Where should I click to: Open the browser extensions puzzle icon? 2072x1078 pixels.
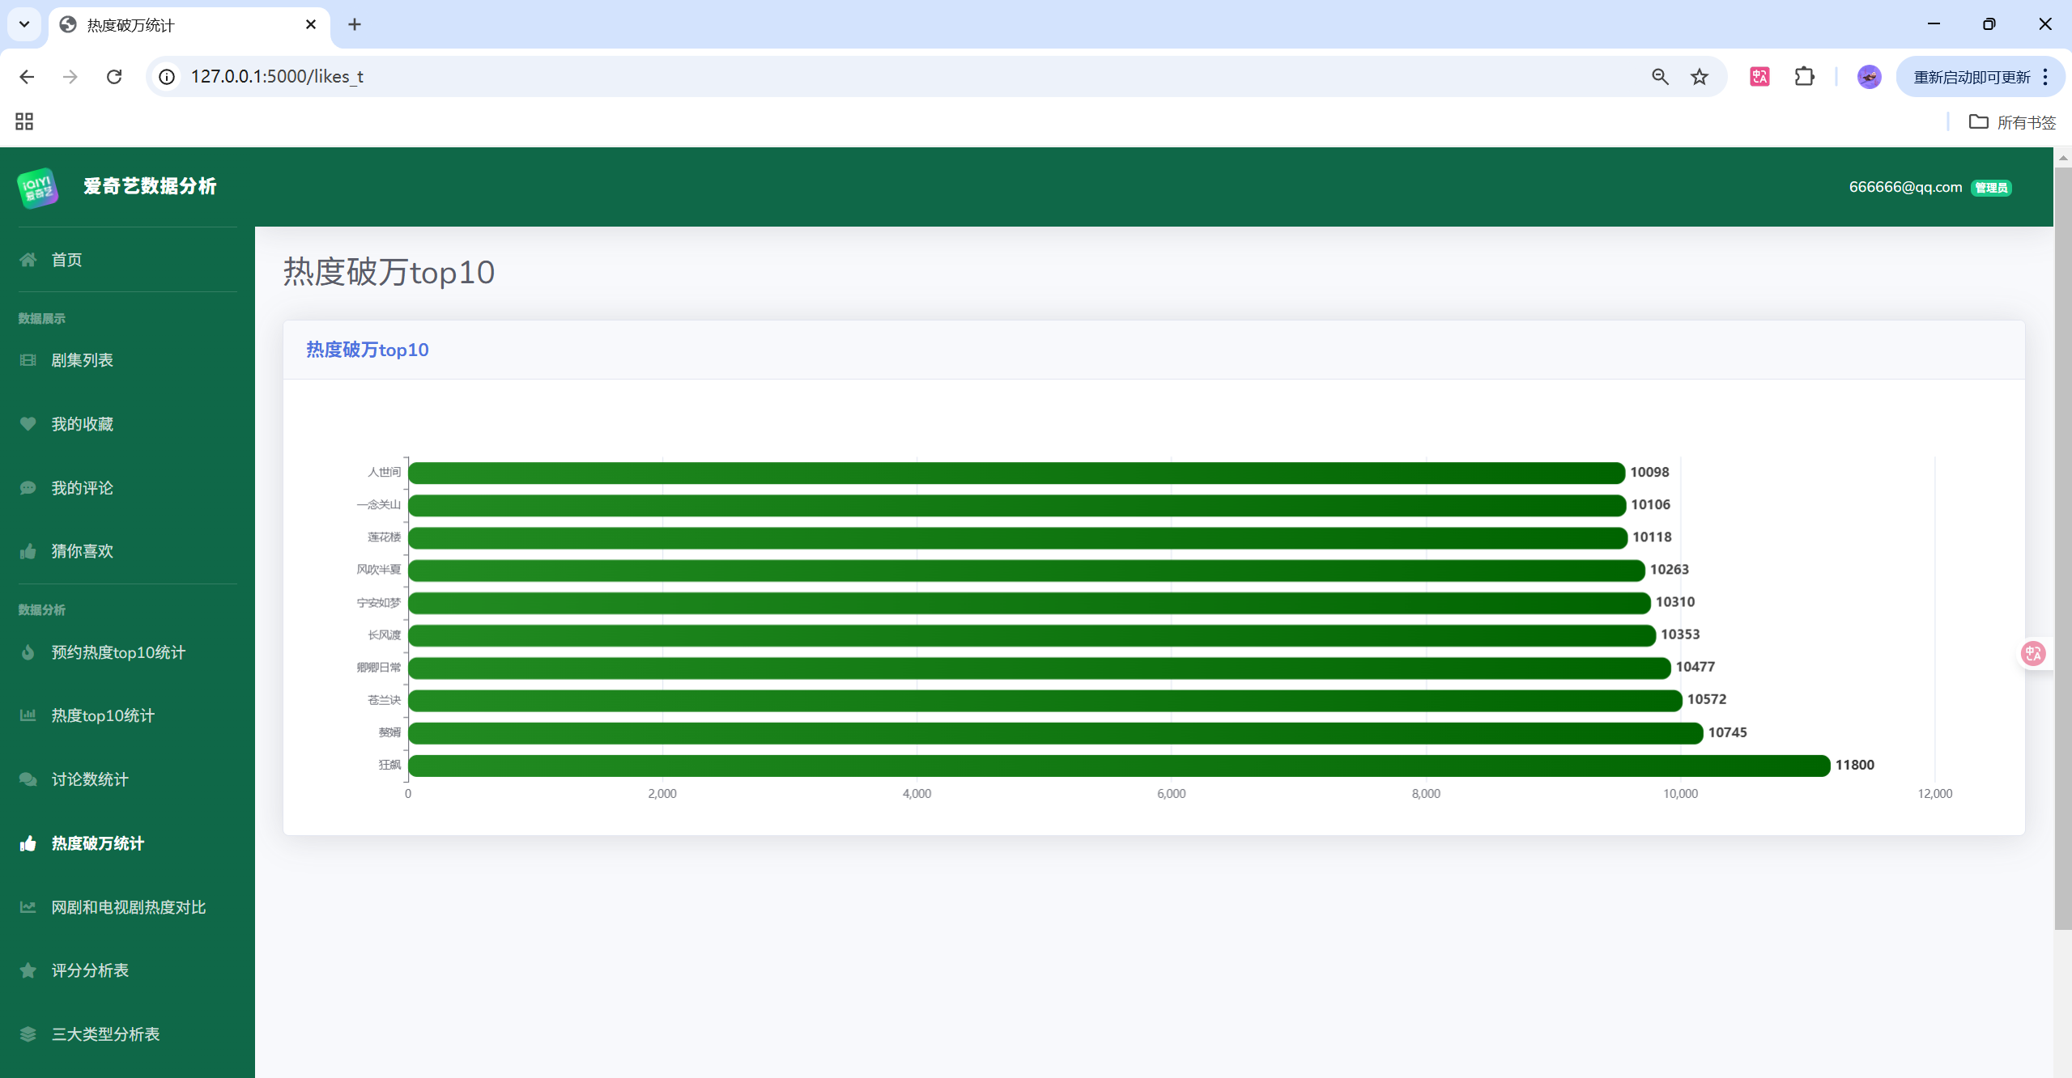1804,77
